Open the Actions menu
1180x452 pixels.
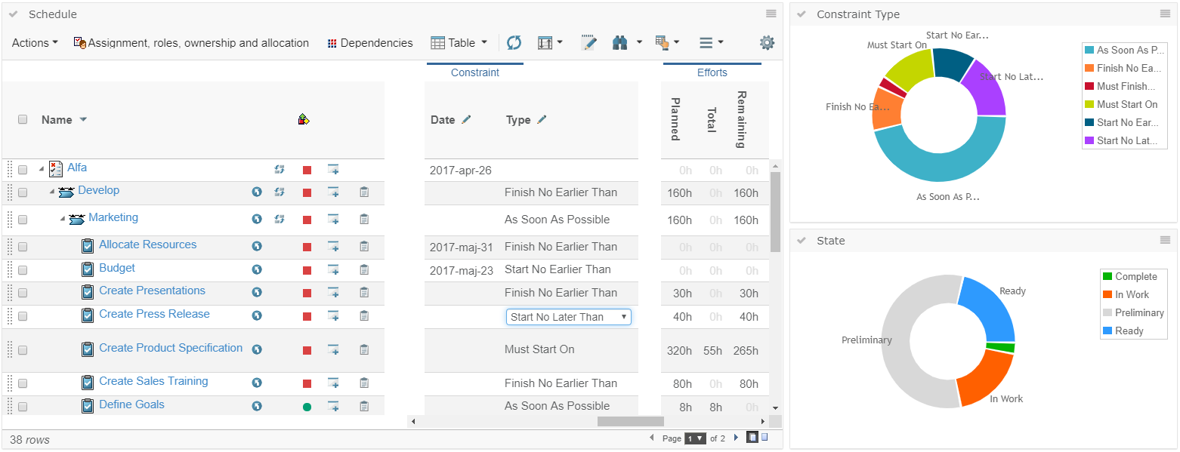coord(35,43)
